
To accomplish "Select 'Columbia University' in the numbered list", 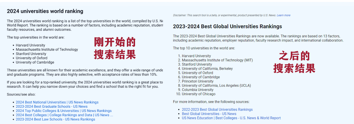I will (x=198, y=90).
